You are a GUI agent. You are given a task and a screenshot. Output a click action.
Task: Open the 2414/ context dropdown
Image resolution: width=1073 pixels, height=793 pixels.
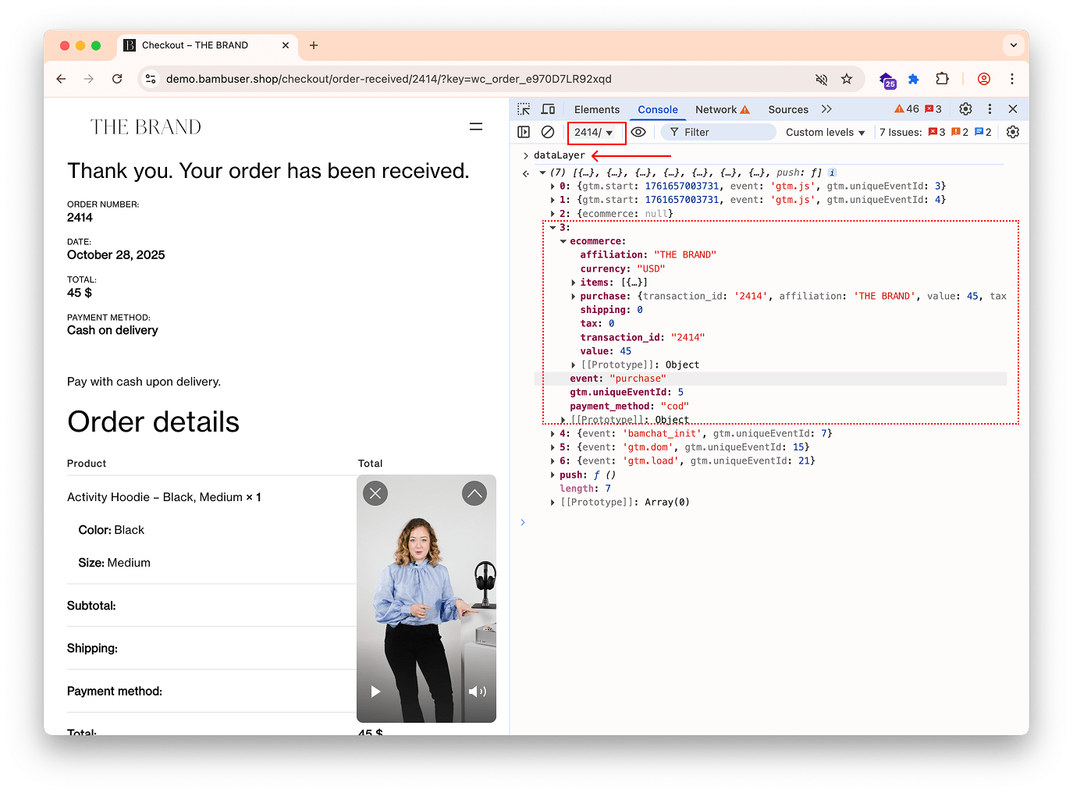pos(595,131)
